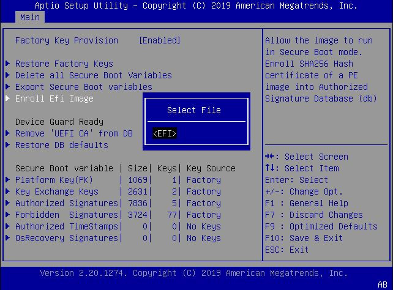This screenshot has width=393, height=290.
Task: Click the Key Source column header
Action: 211,168
